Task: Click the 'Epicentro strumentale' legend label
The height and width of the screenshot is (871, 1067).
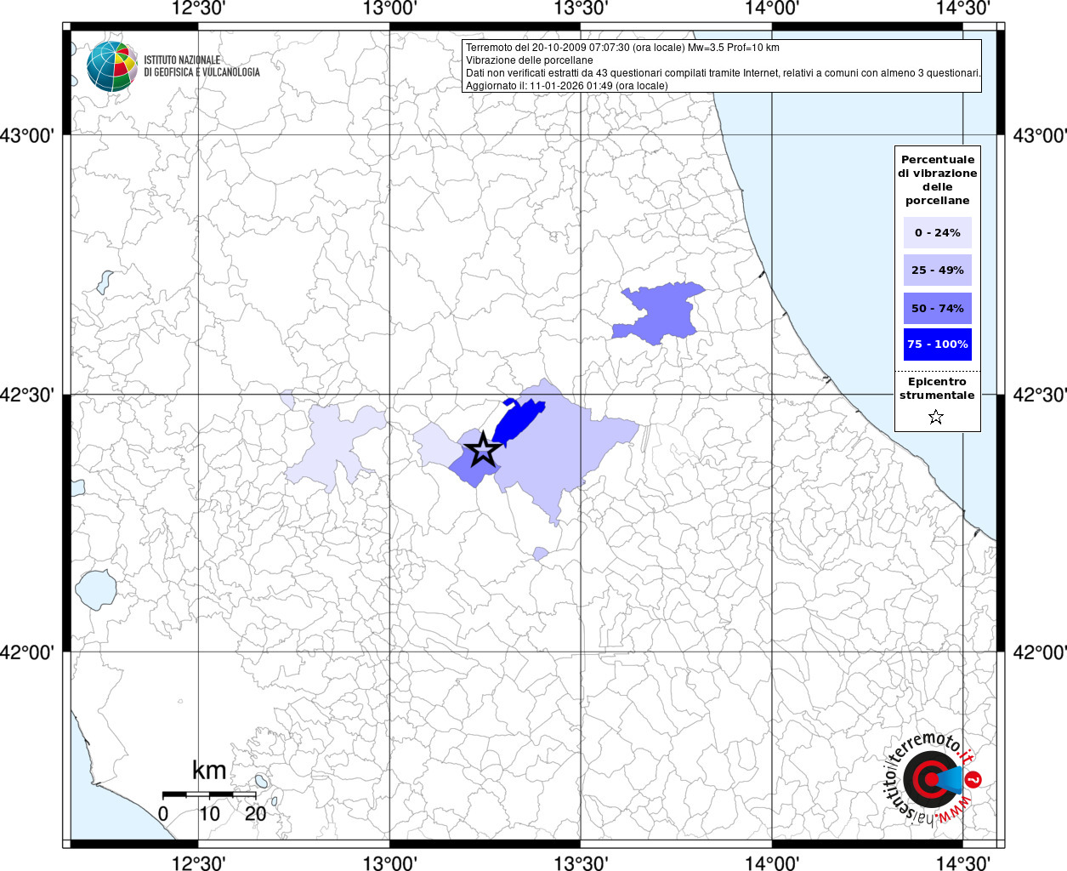Action: tap(937, 389)
